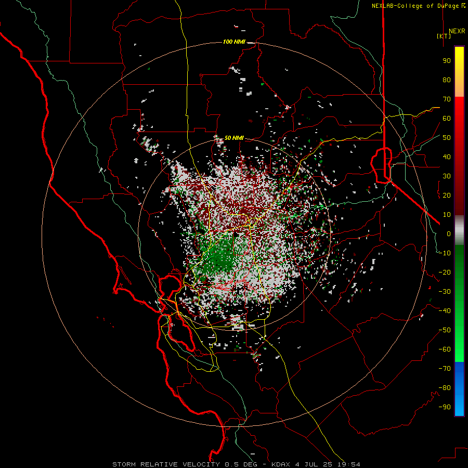Click the -90 value on velocity scale
The image size is (468, 468).
445,407
